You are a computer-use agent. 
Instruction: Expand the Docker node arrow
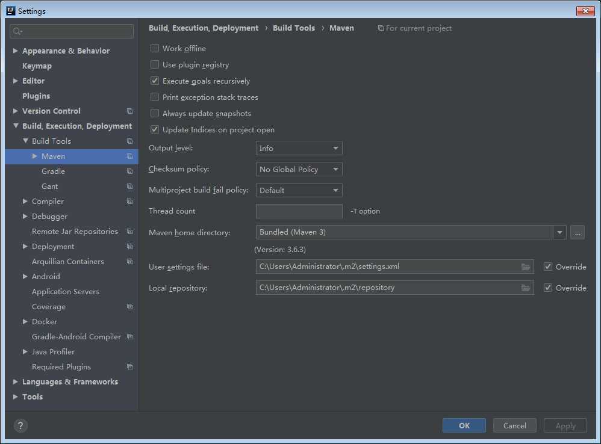25,321
